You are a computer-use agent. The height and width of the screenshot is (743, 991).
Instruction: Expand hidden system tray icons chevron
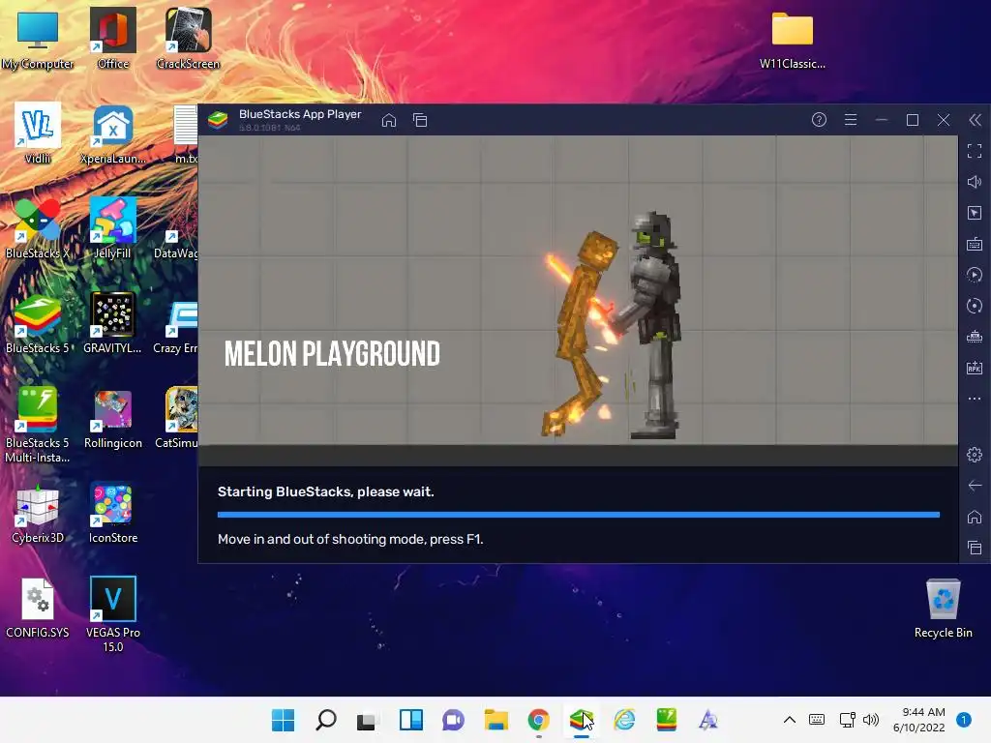(x=790, y=720)
